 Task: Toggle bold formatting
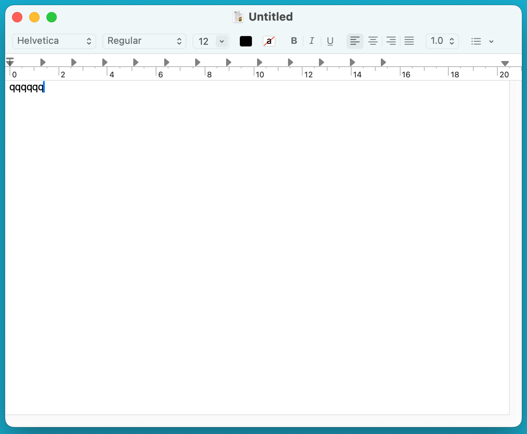coord(294,41)
